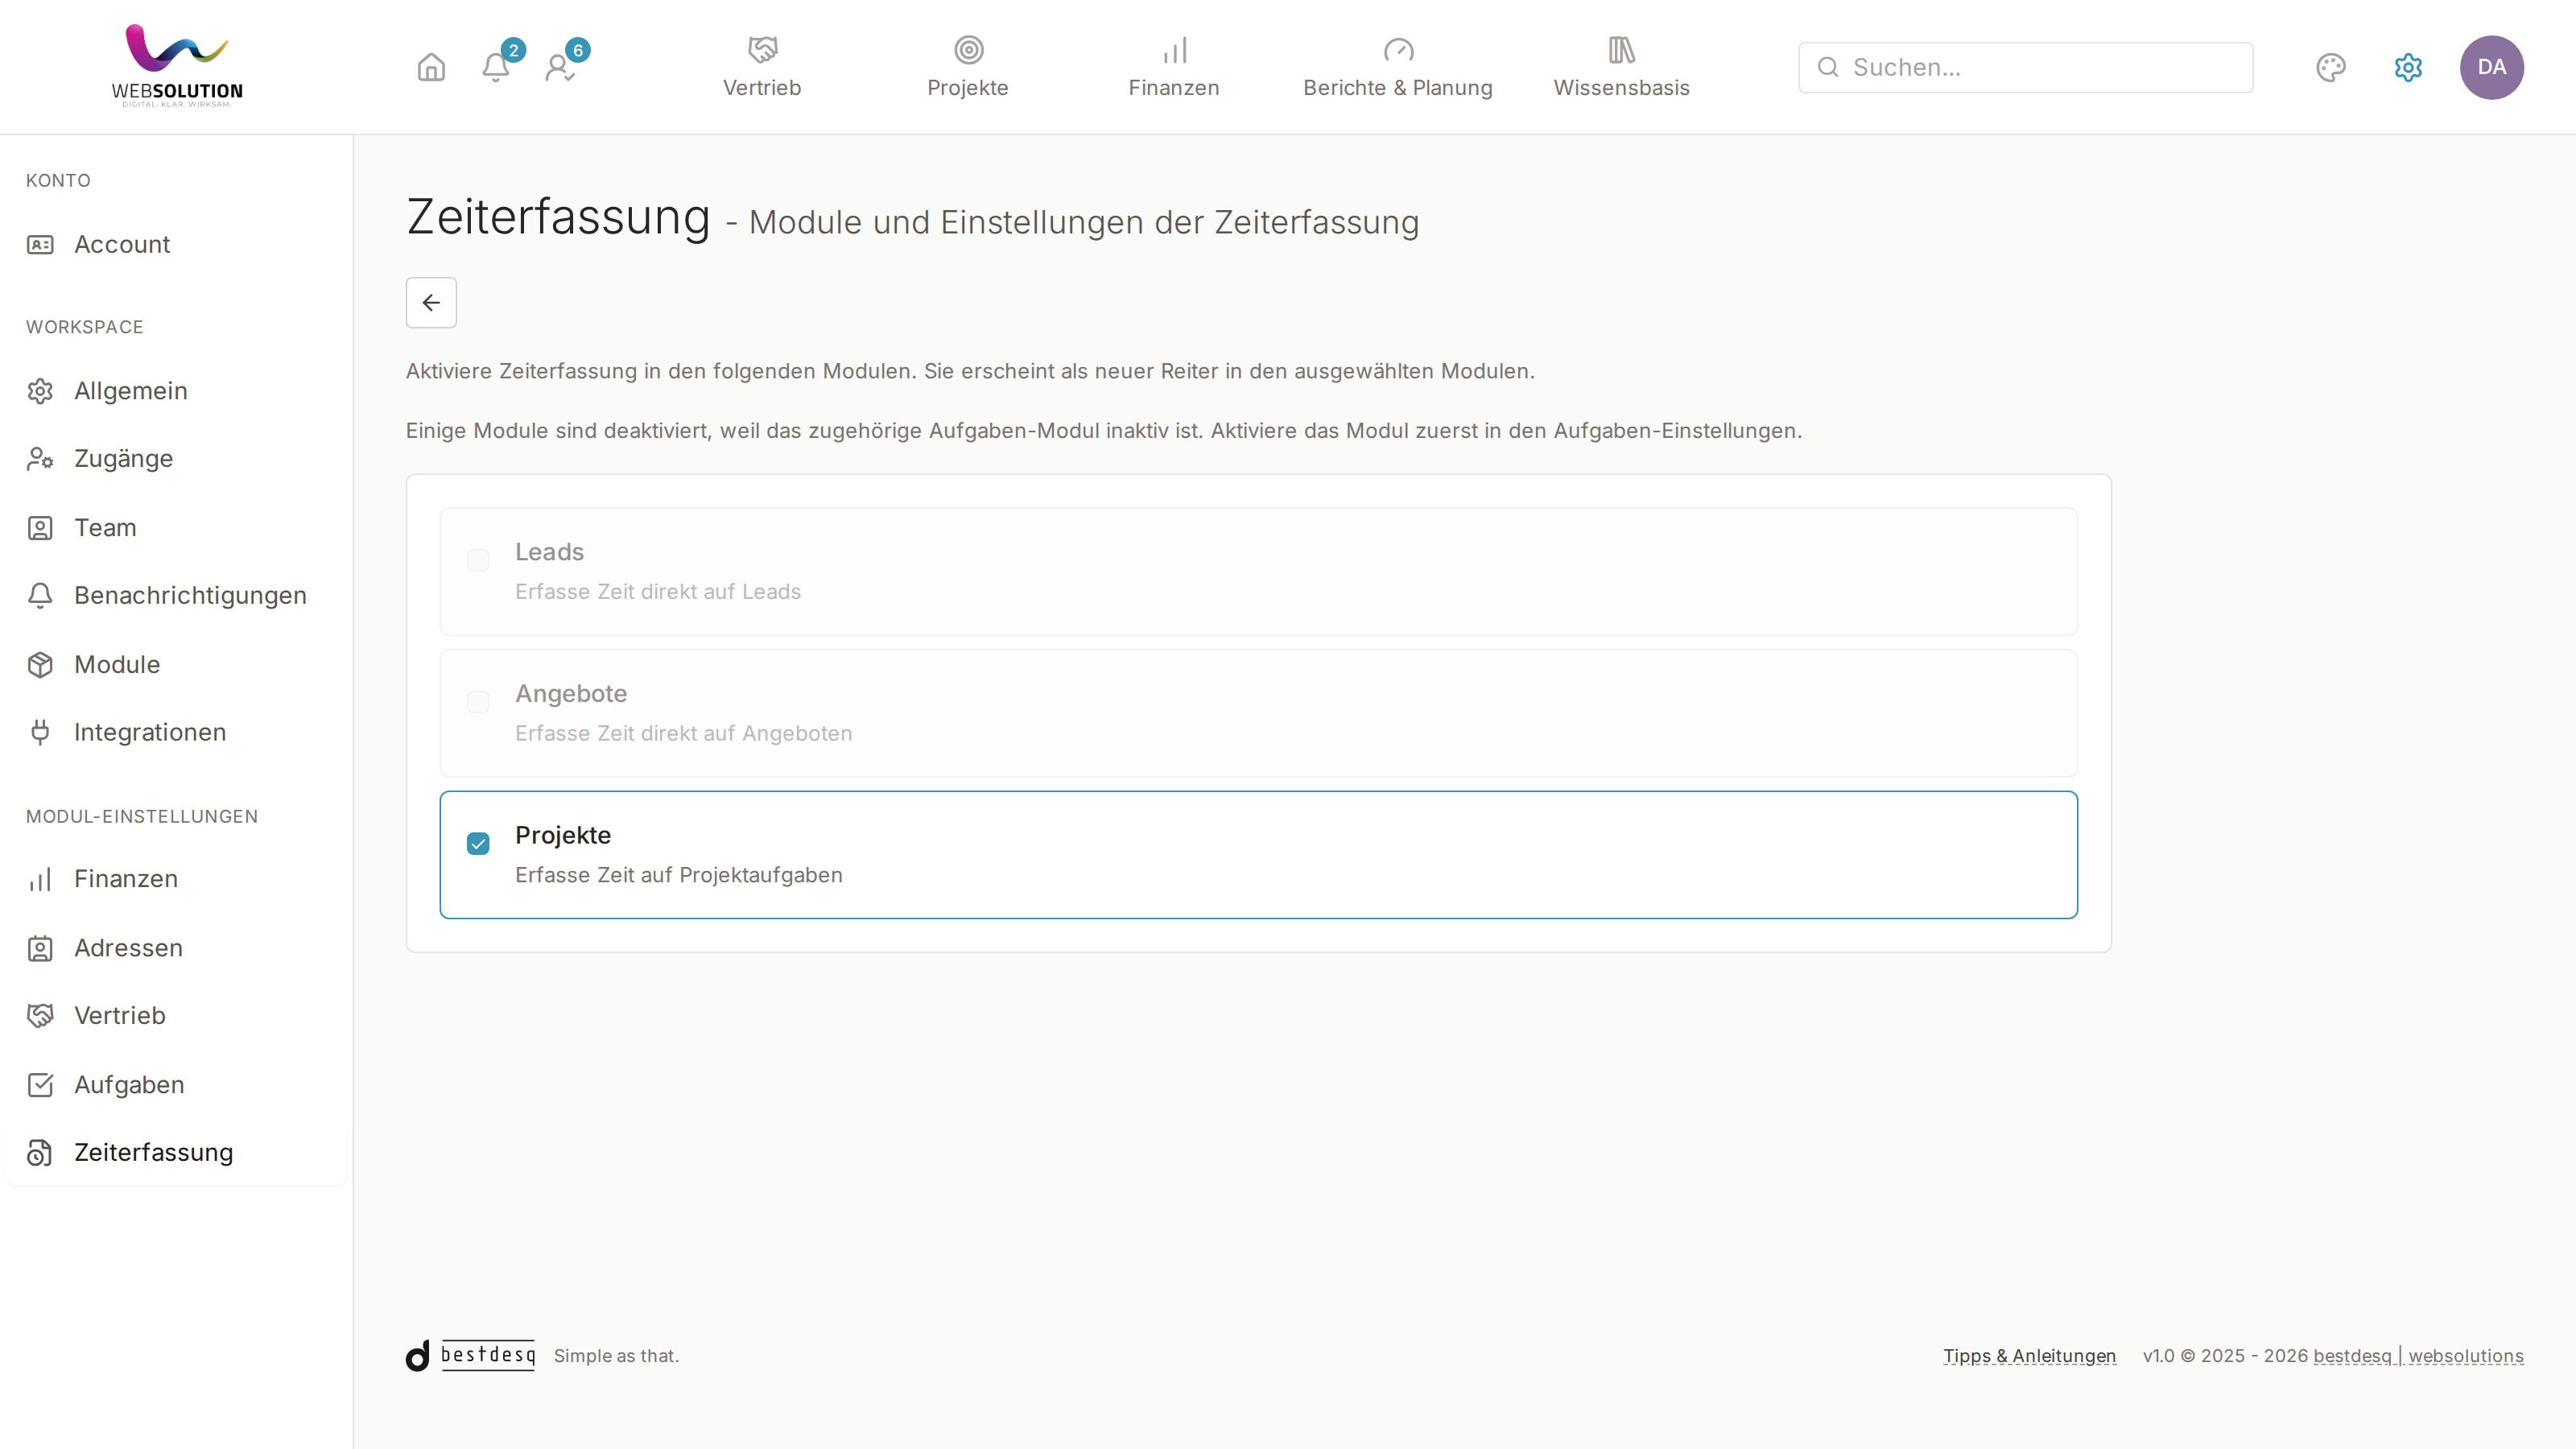Open user tasks icon with badge 6
This screenshot has height=1449, width=2576.
(560, 67)
